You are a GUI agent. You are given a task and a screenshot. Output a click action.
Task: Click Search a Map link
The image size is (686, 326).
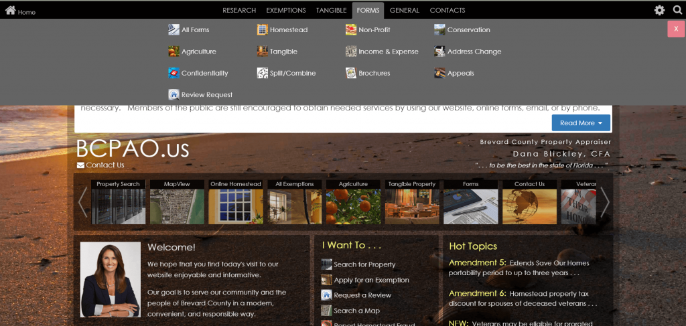[x=356, y=311]
